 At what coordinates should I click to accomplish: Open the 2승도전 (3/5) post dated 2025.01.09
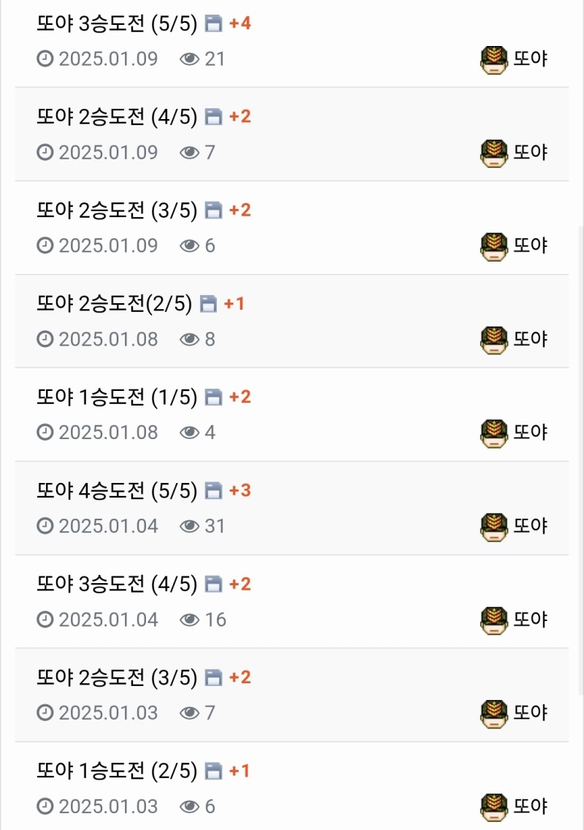[117, 210]
